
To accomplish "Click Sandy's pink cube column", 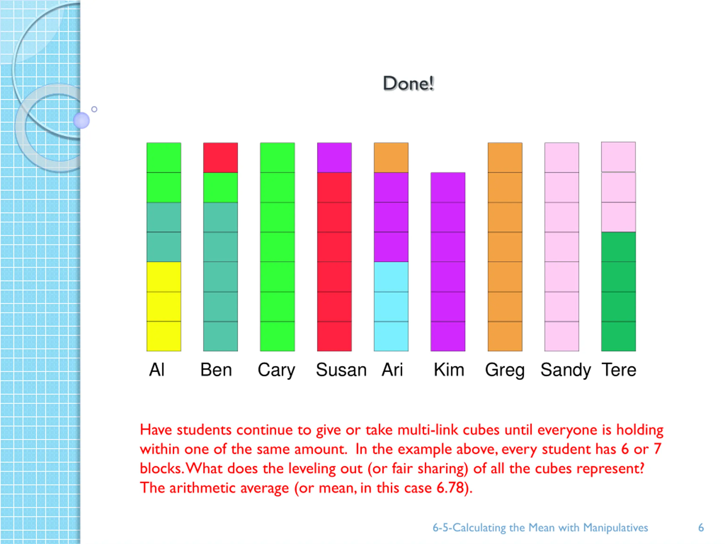I will (561, 247).
